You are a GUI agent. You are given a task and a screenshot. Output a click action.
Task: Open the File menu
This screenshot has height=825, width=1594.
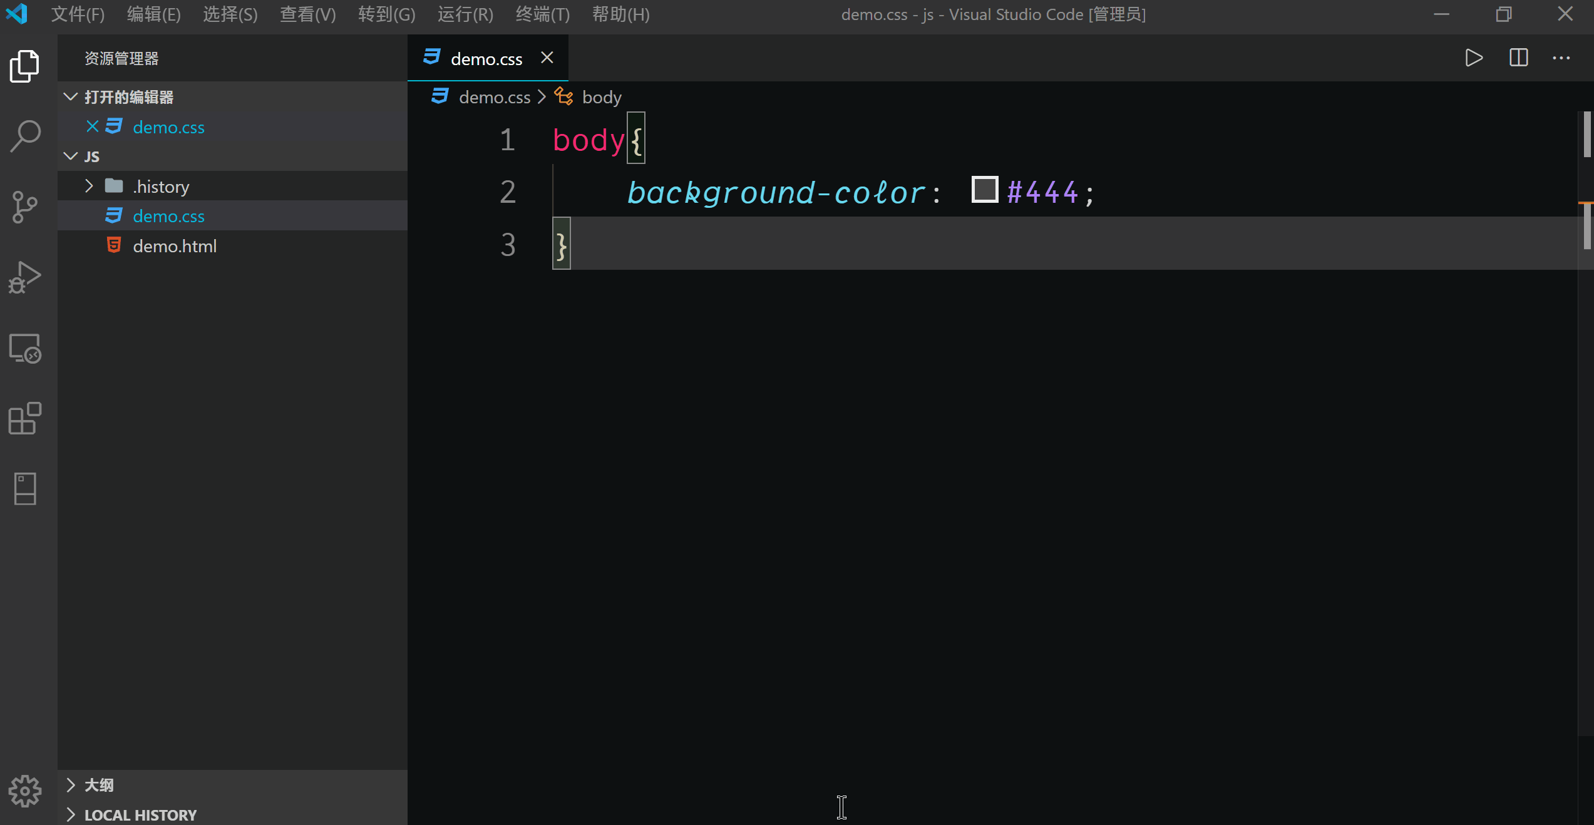(x=78, y=14)
